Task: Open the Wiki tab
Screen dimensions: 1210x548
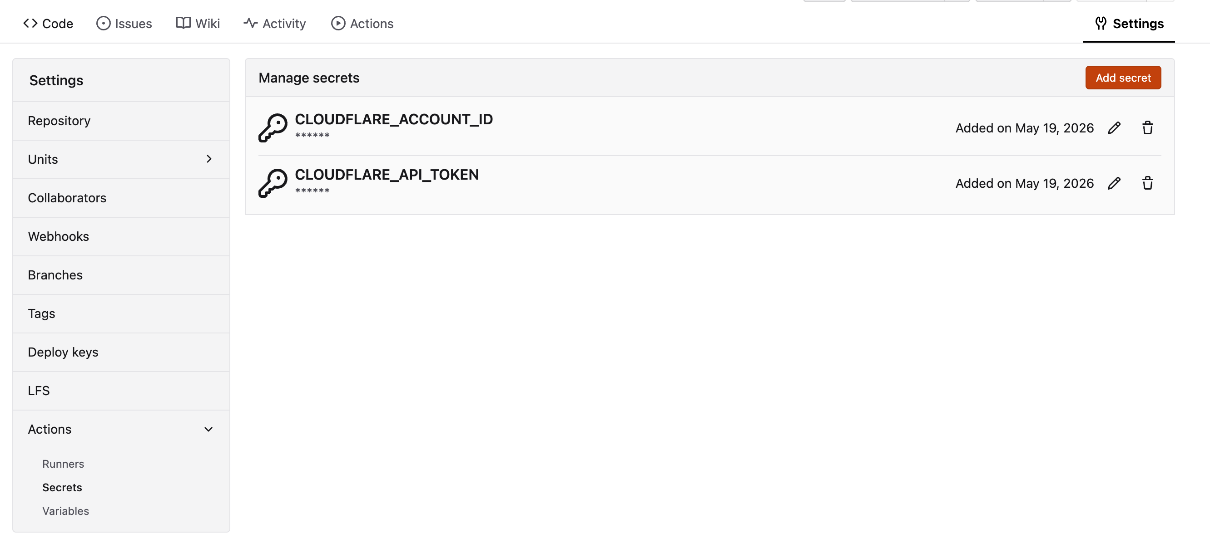Action: [x=198, y=24]
